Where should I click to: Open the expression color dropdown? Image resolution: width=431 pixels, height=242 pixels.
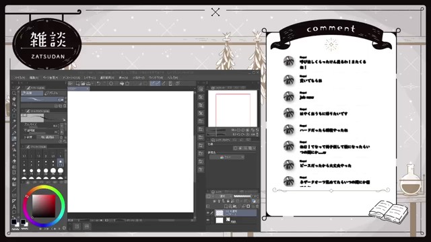point(227,157)
